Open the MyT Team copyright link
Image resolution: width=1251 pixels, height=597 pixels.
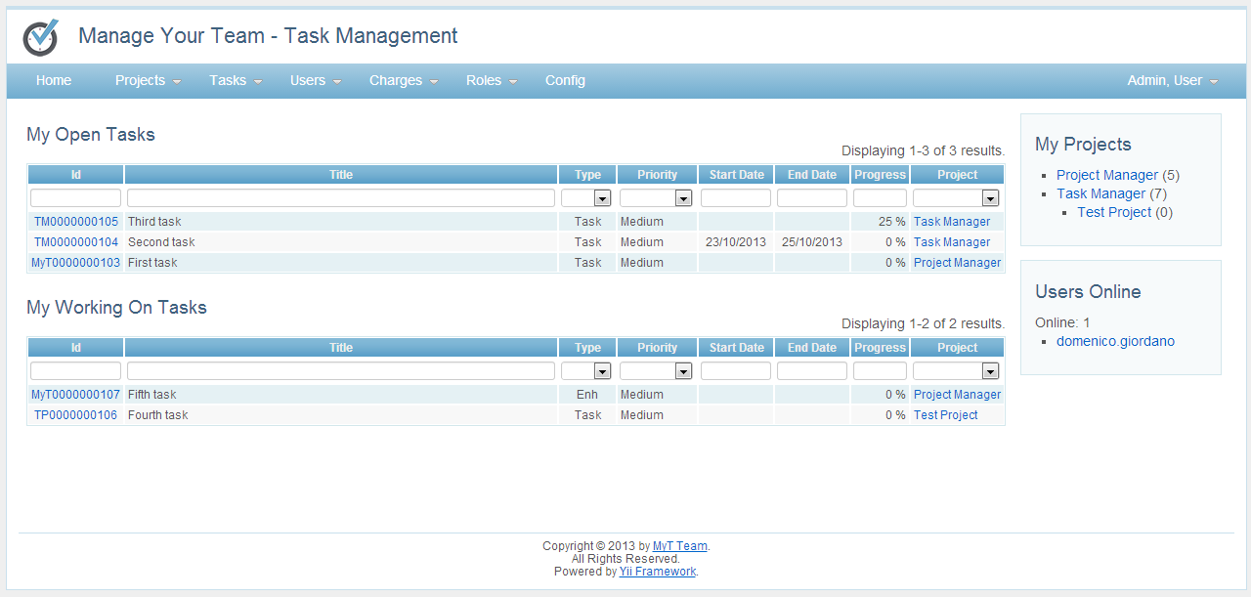(680, 545)
